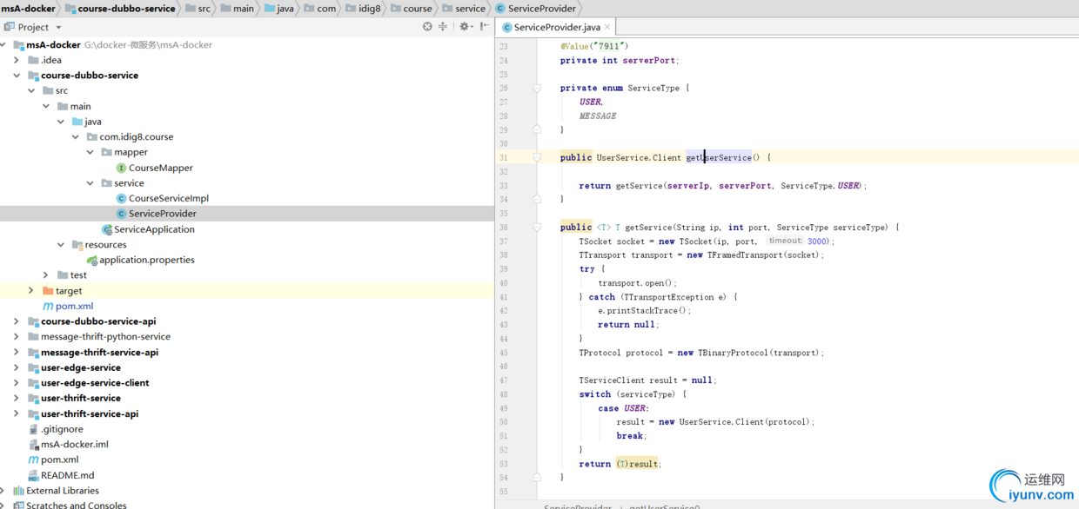This screenshot has width=1079, height=509.
Task: Click line number 40 in the gutter
Action: point(504,283)
